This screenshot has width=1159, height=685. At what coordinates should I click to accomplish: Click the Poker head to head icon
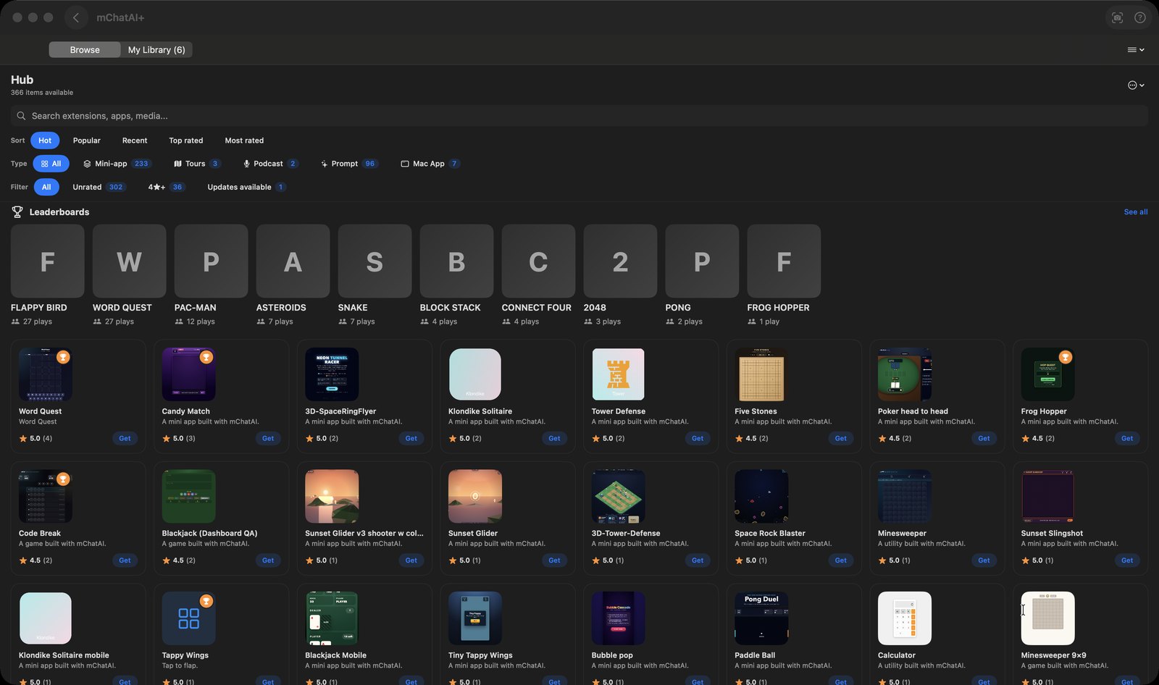pyautogui.click(x=905, y=374)
